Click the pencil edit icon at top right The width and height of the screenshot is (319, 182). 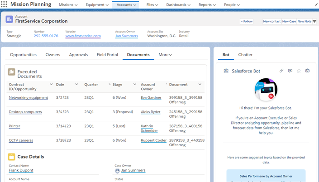point(316,5)
